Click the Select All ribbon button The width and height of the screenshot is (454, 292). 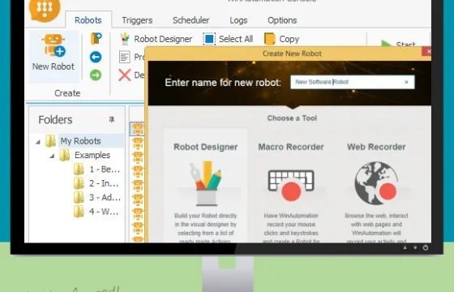(228, 39)
